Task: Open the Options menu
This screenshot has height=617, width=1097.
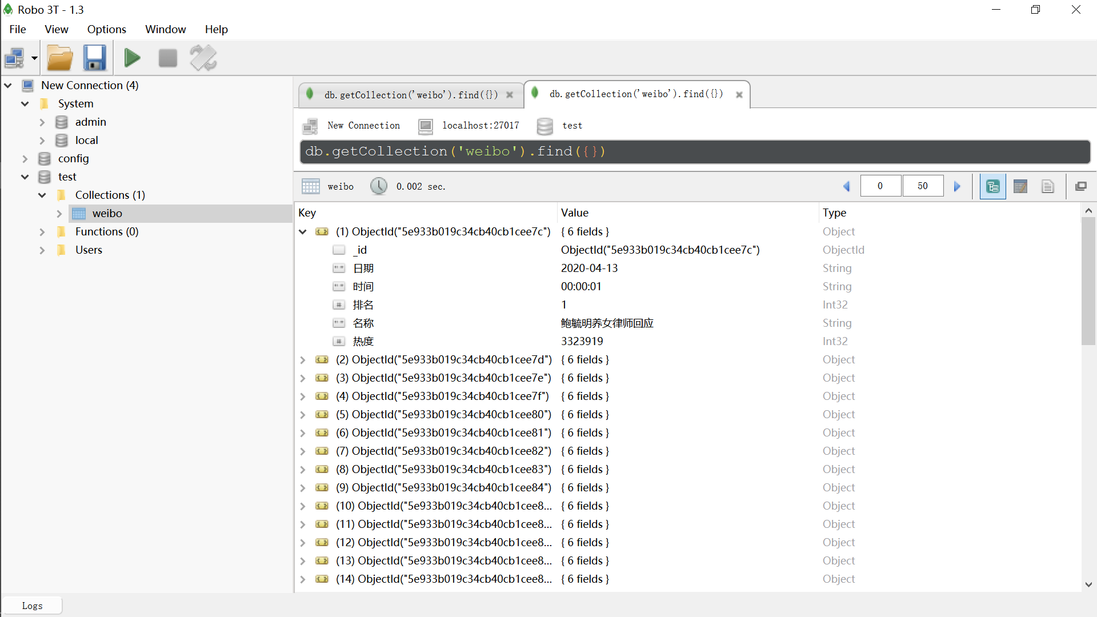Action: coord(107,29)
